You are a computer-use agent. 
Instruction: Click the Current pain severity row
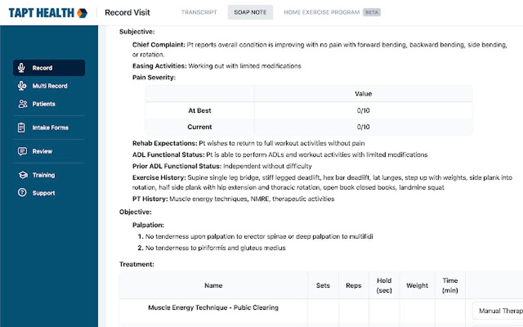(x=200, y=127)
